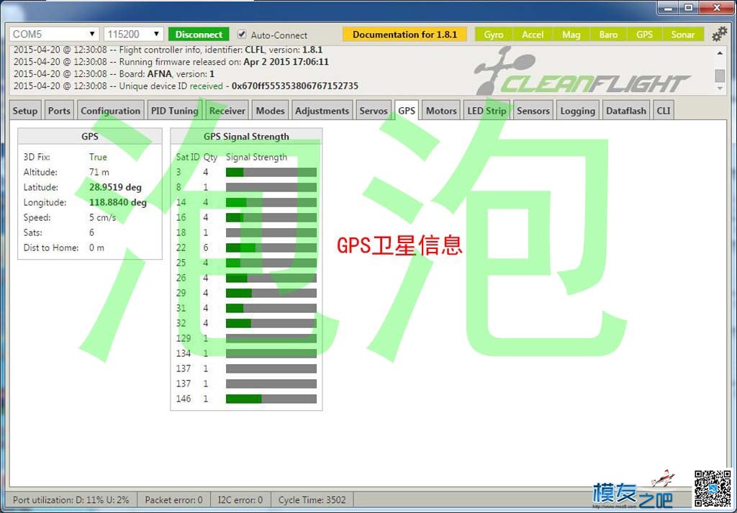Click signal bar for satellite 14

271,202
